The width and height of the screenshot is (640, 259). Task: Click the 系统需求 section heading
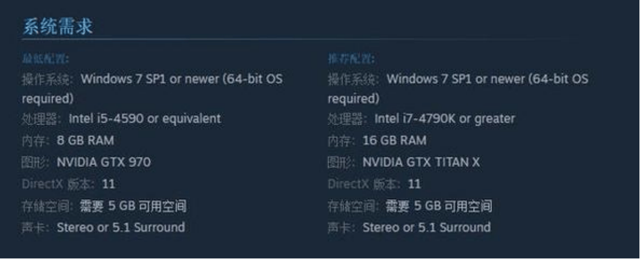57,27
